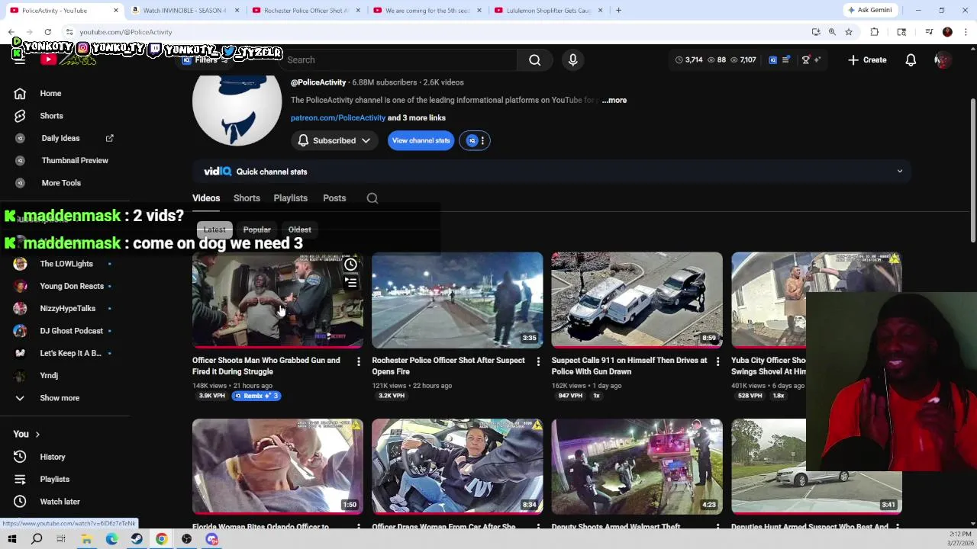Viewport: 977px width, 549px height.
Task: Click Chrome zoom magnifier in address bar
Action: point(832,32)
